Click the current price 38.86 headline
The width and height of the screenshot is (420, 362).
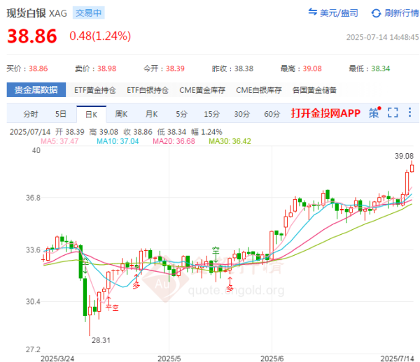pos(32,36)
